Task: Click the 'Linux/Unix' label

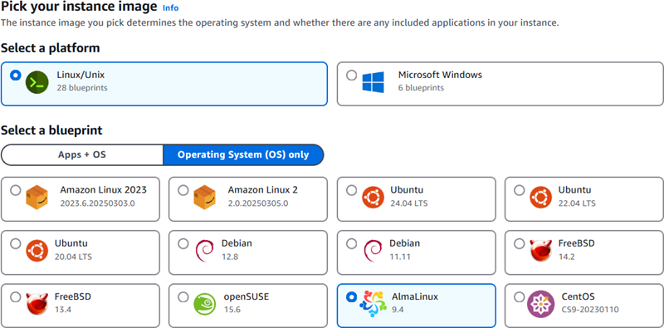Action: click(81, 75)
